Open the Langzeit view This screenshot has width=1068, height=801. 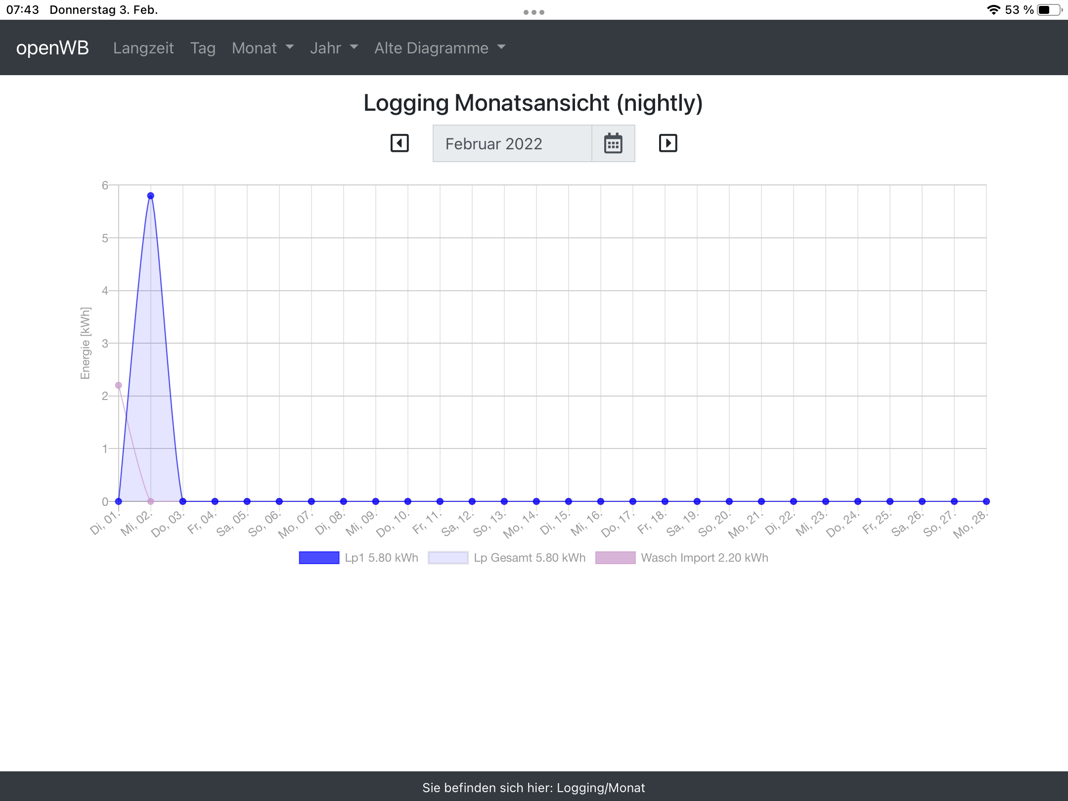[143, 48]
